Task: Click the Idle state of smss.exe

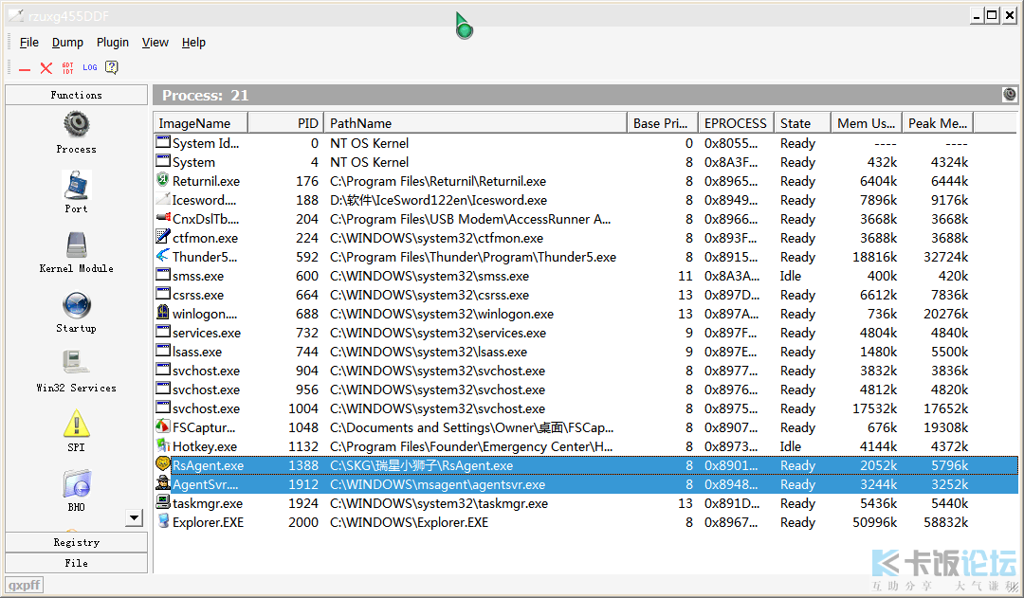Action: point(790,276)
